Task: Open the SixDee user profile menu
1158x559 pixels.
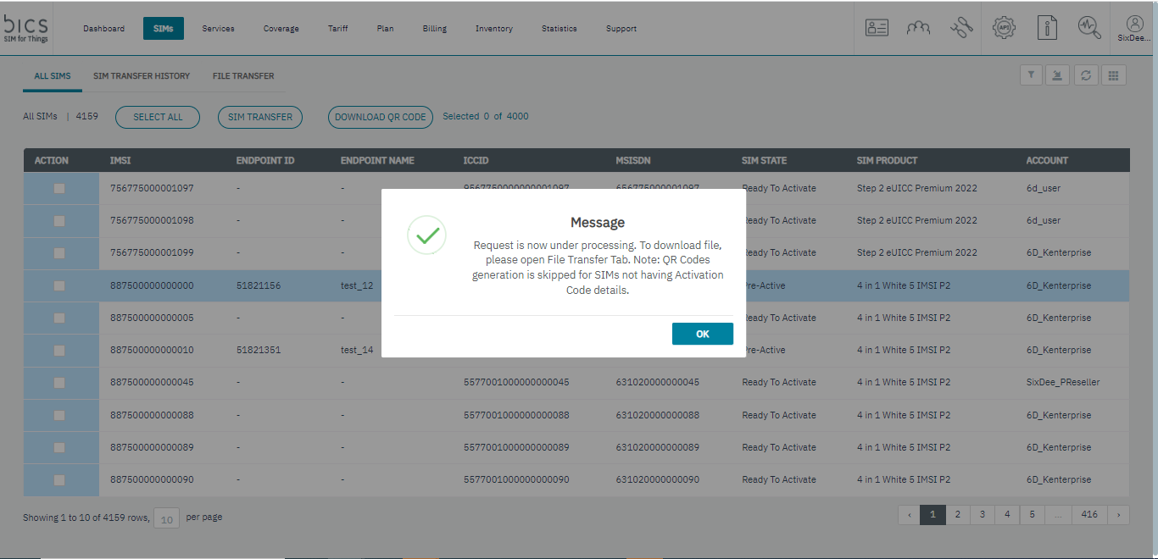Action: point(1134,28)
